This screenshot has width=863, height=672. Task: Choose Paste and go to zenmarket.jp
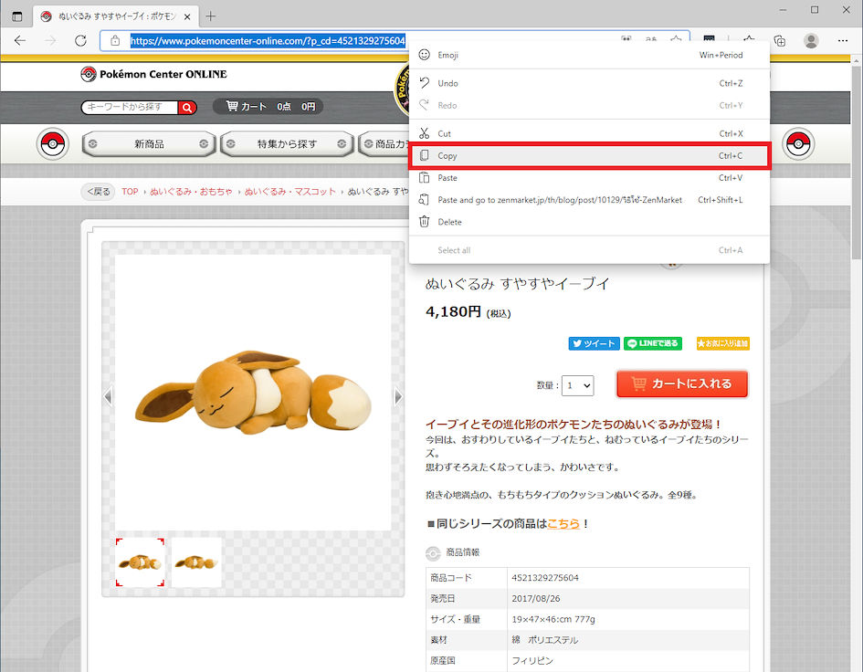[x=589, y=200]
